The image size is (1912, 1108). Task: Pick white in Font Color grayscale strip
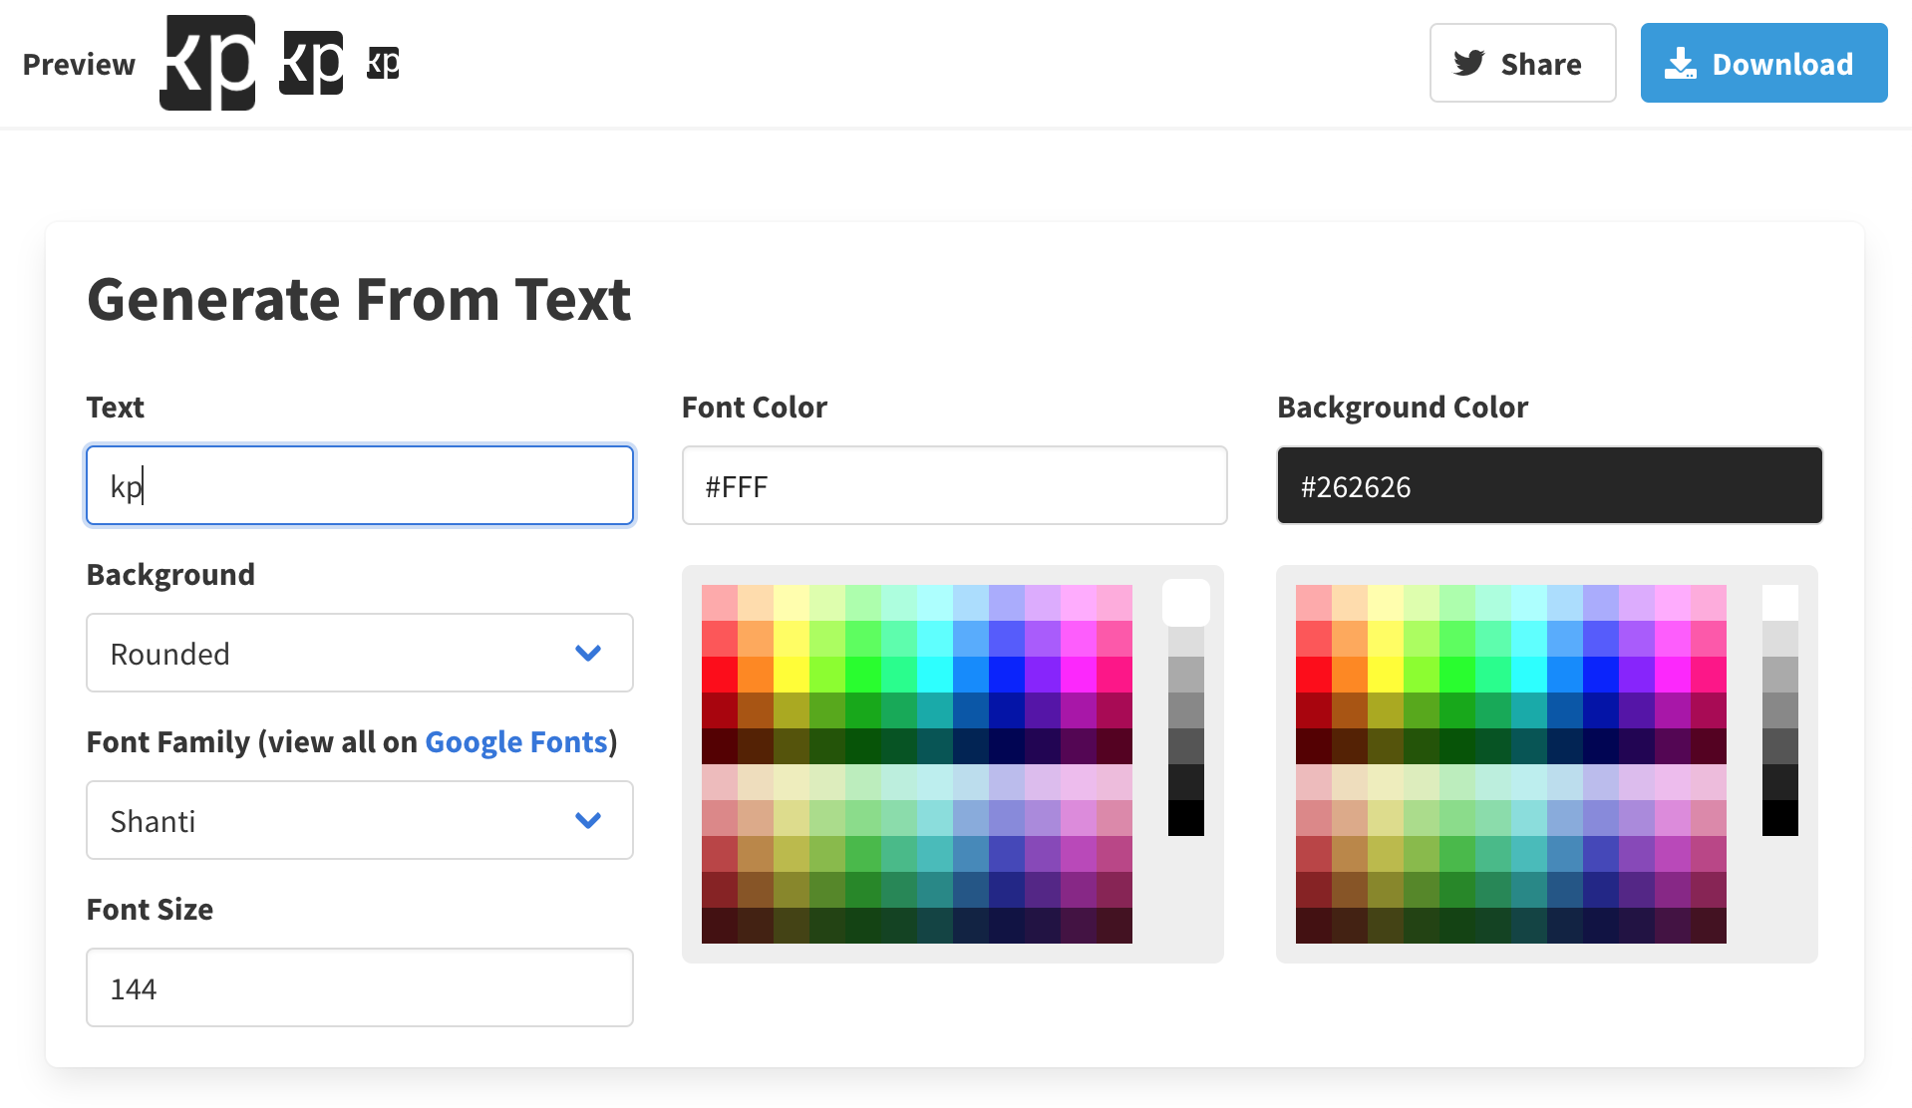(x=1186, y=603)
